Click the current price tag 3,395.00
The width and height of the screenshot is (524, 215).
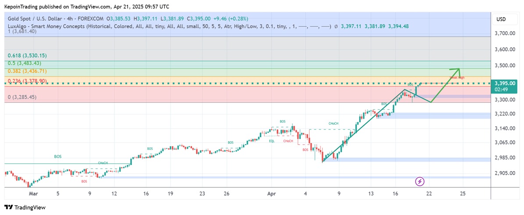click(x=505, y=83)
